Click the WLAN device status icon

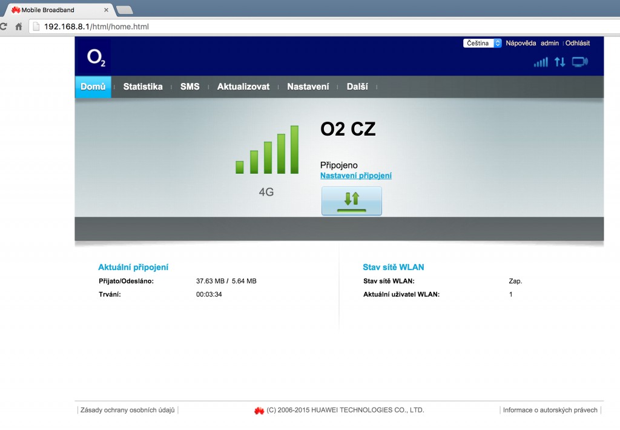(581, 62)
